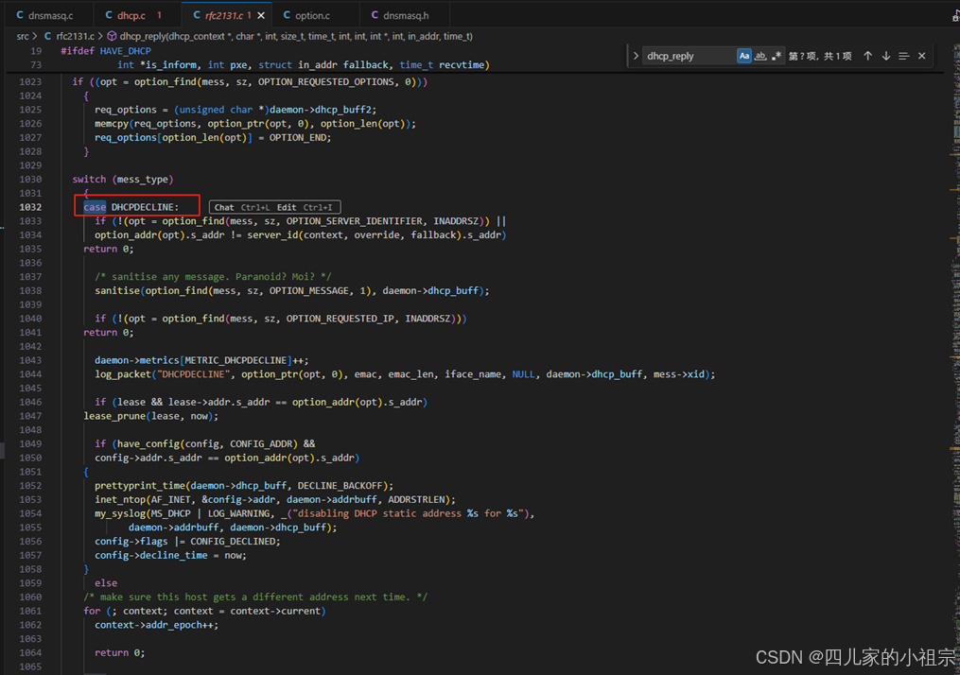
Task: Open the dhcp_reply function breadcrumb
Action: (296, 36)
